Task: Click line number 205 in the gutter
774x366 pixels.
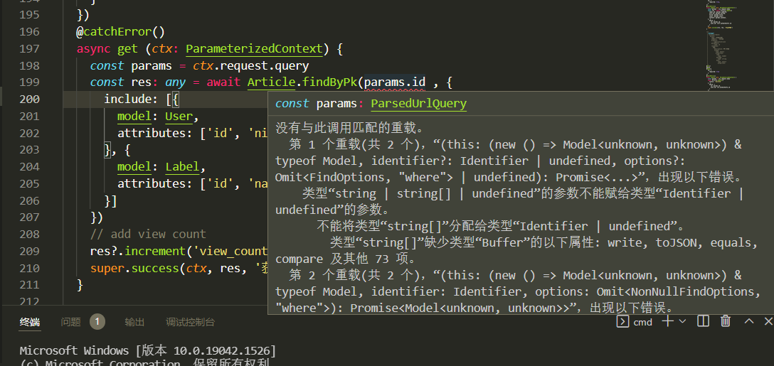Action: [30, 183]
